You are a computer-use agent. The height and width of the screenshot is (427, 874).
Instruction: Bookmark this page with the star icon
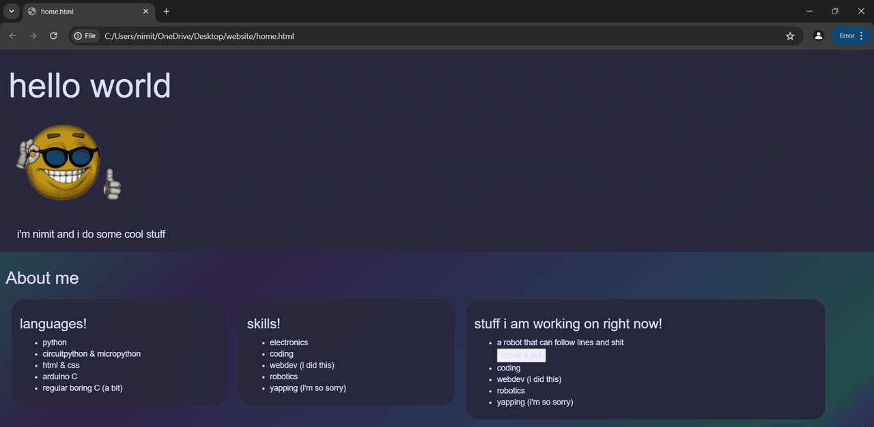pyautogui.click(x=790, y=35)
